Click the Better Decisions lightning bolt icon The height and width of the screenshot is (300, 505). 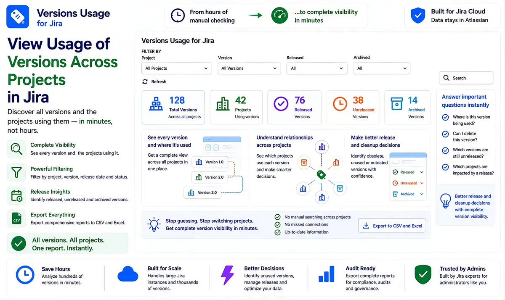click(227, 275)
